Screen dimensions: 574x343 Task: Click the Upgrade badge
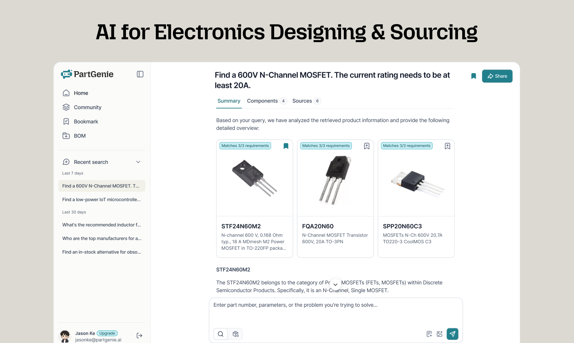pos(107,333)
